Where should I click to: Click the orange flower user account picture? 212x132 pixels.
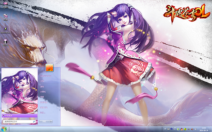49,68
